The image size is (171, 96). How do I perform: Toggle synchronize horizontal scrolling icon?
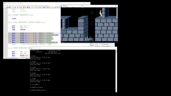[x=38, y=7]
